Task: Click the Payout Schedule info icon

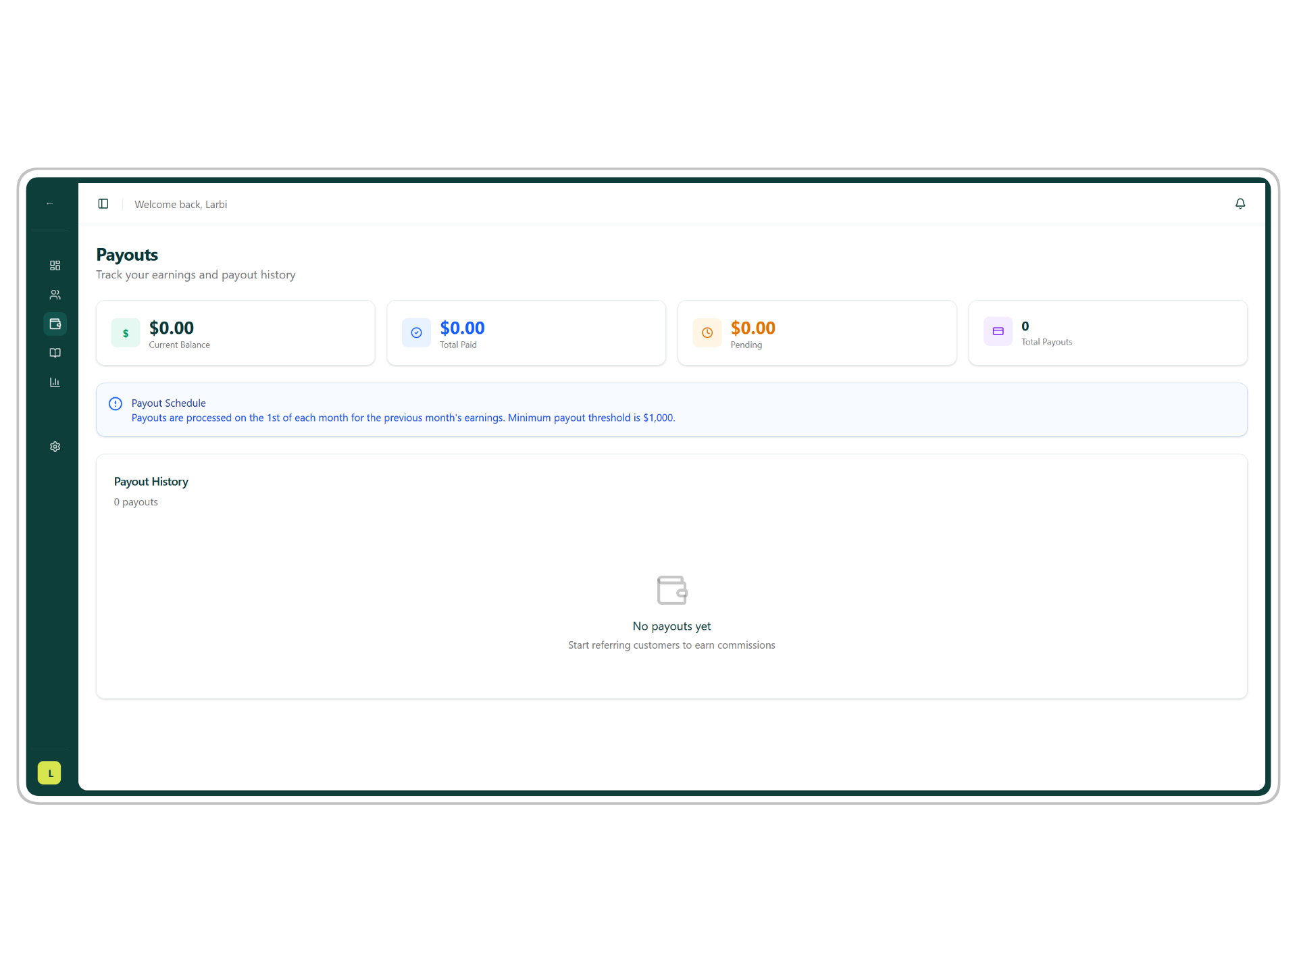Action: [x=116, y=403]
